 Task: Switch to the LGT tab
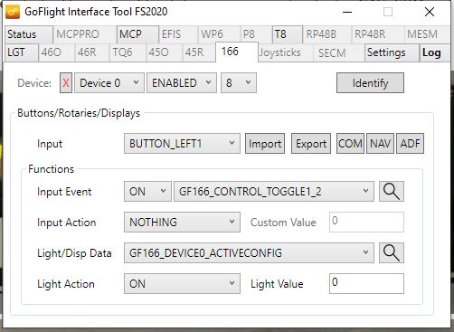point(22,52)
